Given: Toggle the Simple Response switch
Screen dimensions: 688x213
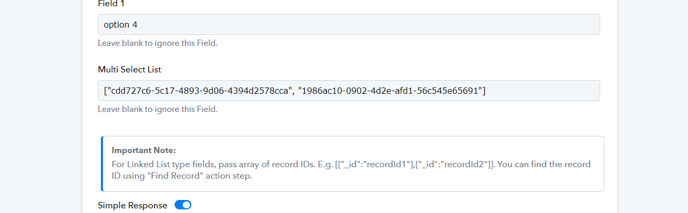Looking at the screenshot, I should pos(183,205).
